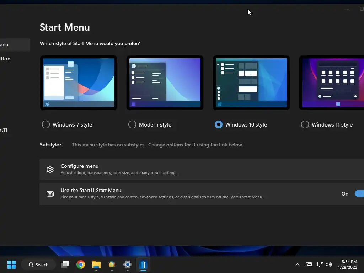Image resolution: width=364 pixels, height=273 pixels.
Task: Minimize the Start11 settings window
Action: coord(346,9)
